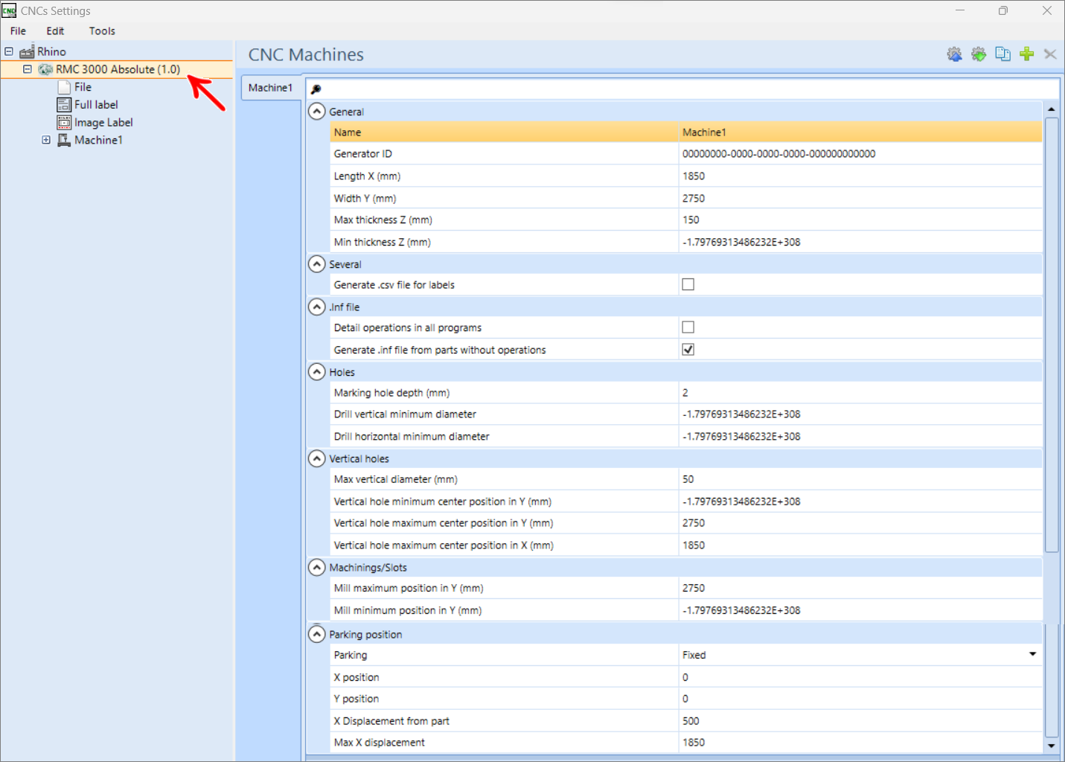This screenshot has width=1065, height=762.
Task: Uncheck Generate .inf file from parts without operations
Action: click(x=688, y=350)
